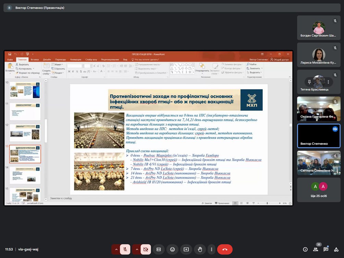Screen dimensions: 344x258
Task: Click the Рецензирование review tab
Action: coord(110,60)
